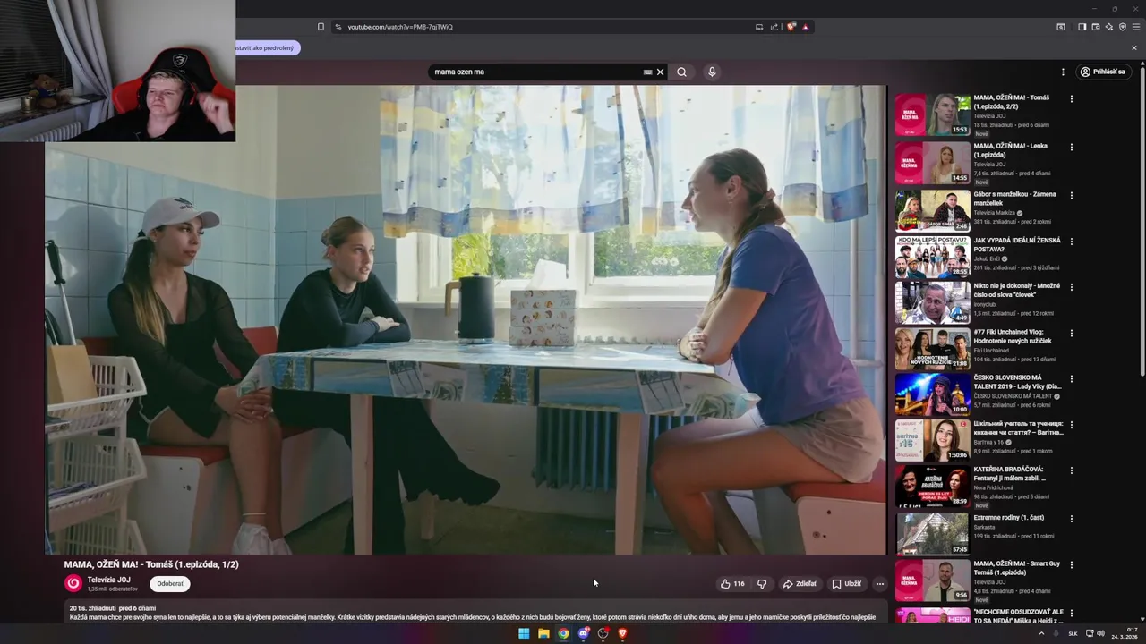1146x644 pixels.
Task: Toggle the browser sidebar panel icon
Action: 1082,27
